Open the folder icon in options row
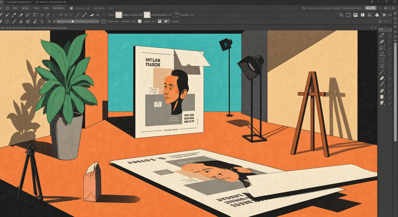Image resolution: width=398 pixels, height=217 pixels. [166, 21]
